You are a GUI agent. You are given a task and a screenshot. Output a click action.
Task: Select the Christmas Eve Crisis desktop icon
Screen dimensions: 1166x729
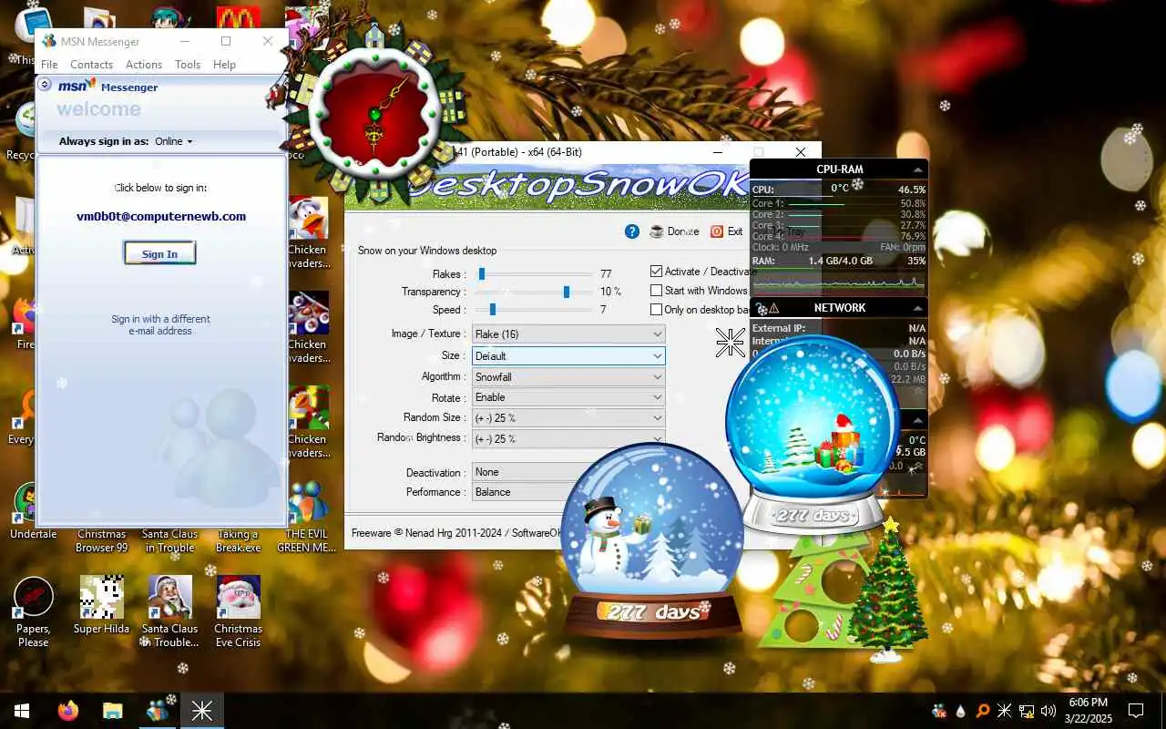238,611
